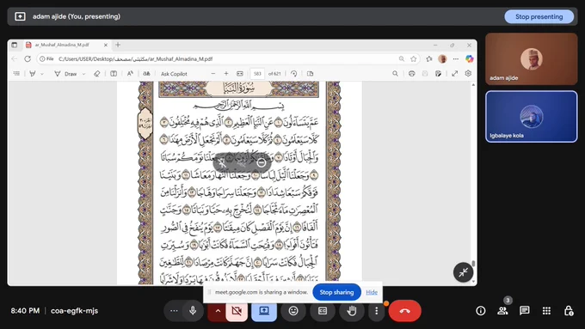
Task: Expand highlight color options dropdown
Action: pyautogui.click(x=42, y=74)
